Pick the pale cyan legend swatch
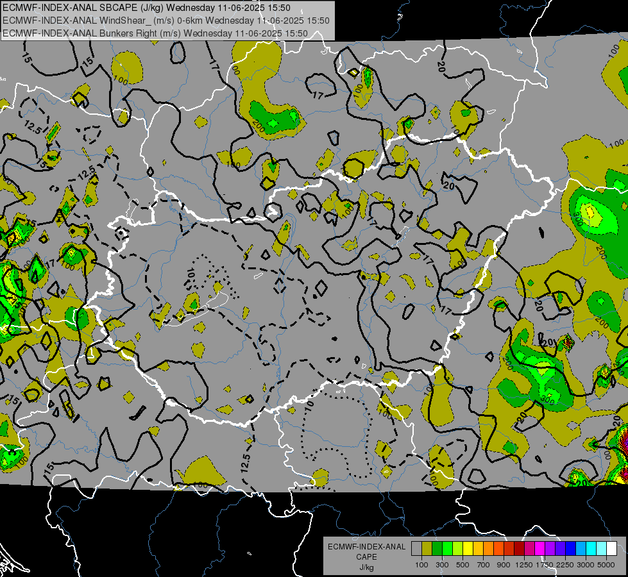The height and width of the screenshot is (577, 628). 602,548
